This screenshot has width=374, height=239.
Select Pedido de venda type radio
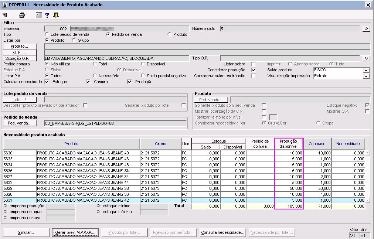click(x=108, y=34)
